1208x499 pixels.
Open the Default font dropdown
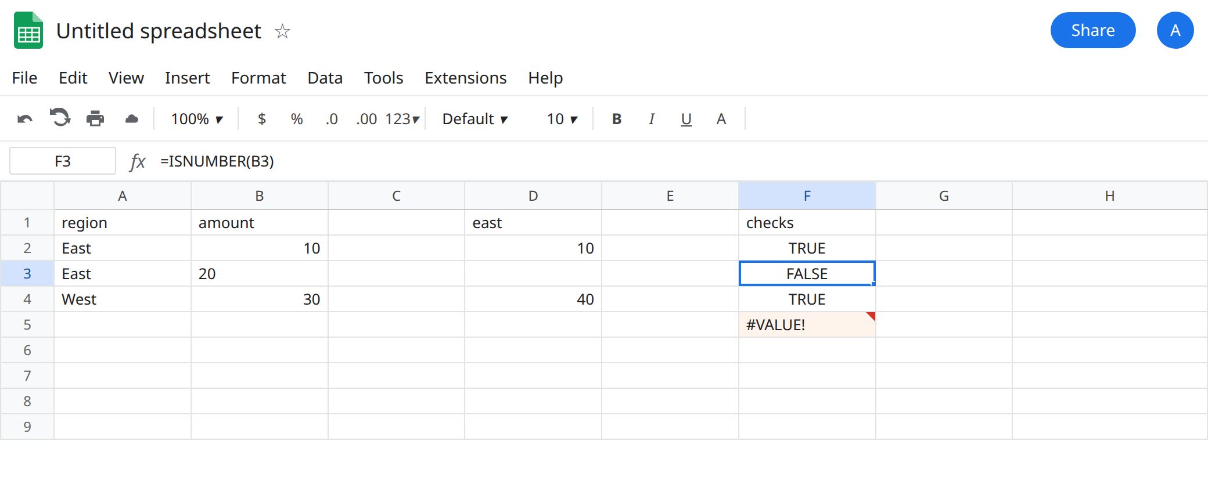pos(475,119)
